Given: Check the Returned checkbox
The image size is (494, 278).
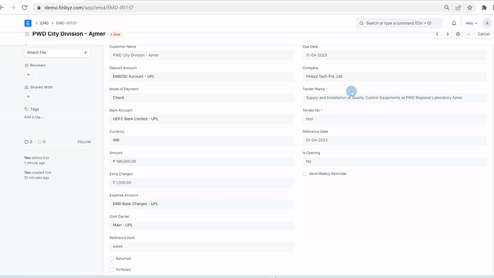Looking at the screenshot, I should [x=112, y=259].
